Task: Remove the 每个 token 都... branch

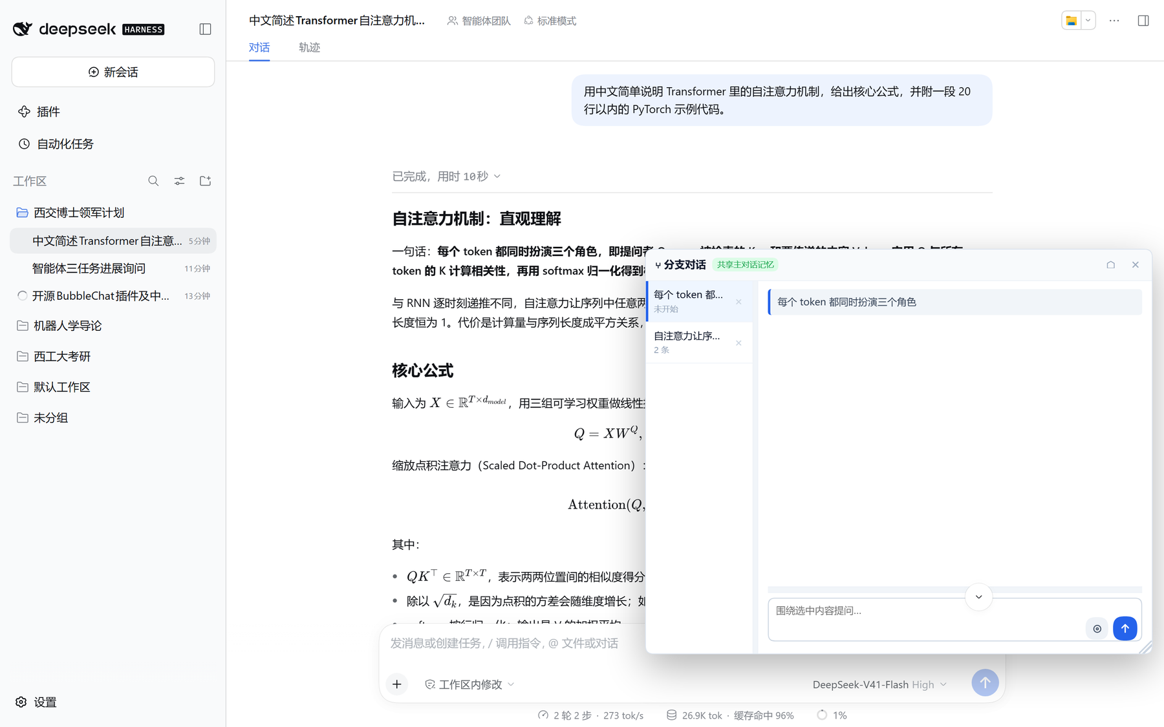Action: (738, 302)
